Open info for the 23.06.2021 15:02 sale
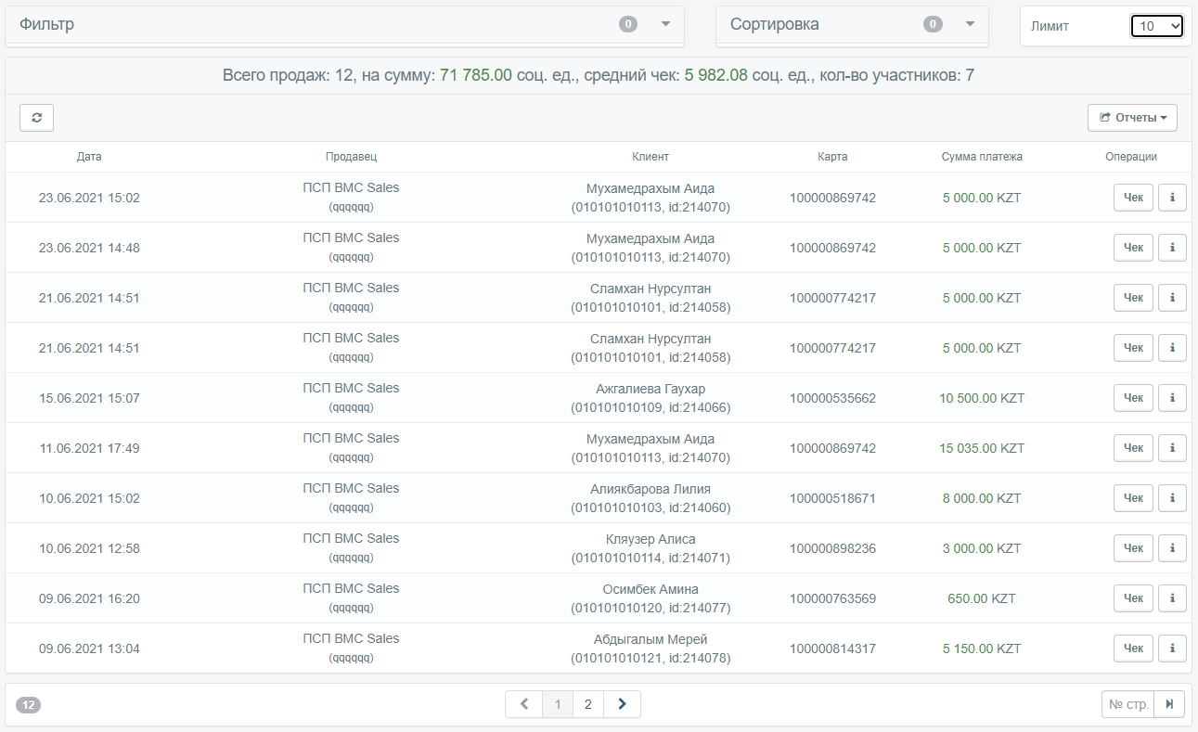The image size is (1198, 732). coord(1173,198)
